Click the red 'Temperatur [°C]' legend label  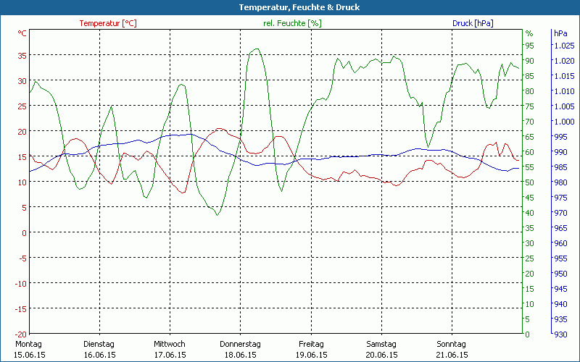pyautogui.click(x=108, y=23)
